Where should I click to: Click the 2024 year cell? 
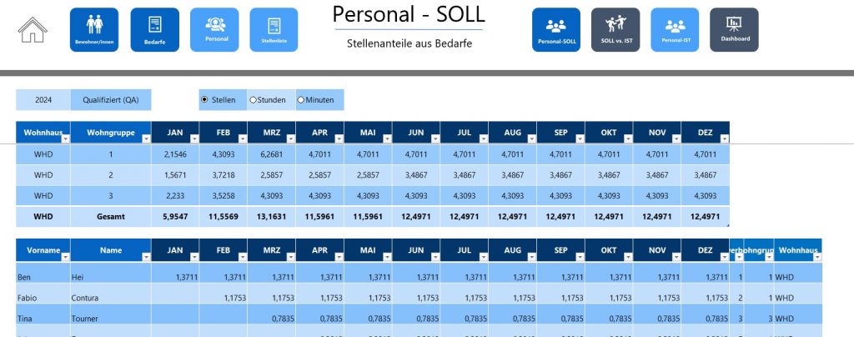(43, 100)
